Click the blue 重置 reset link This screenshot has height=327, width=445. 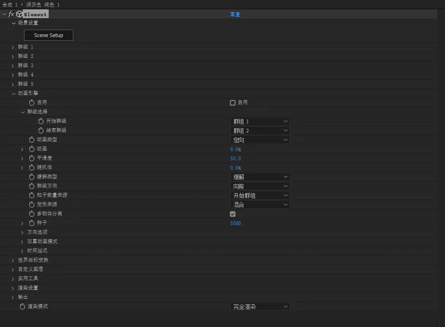point(235,14)
